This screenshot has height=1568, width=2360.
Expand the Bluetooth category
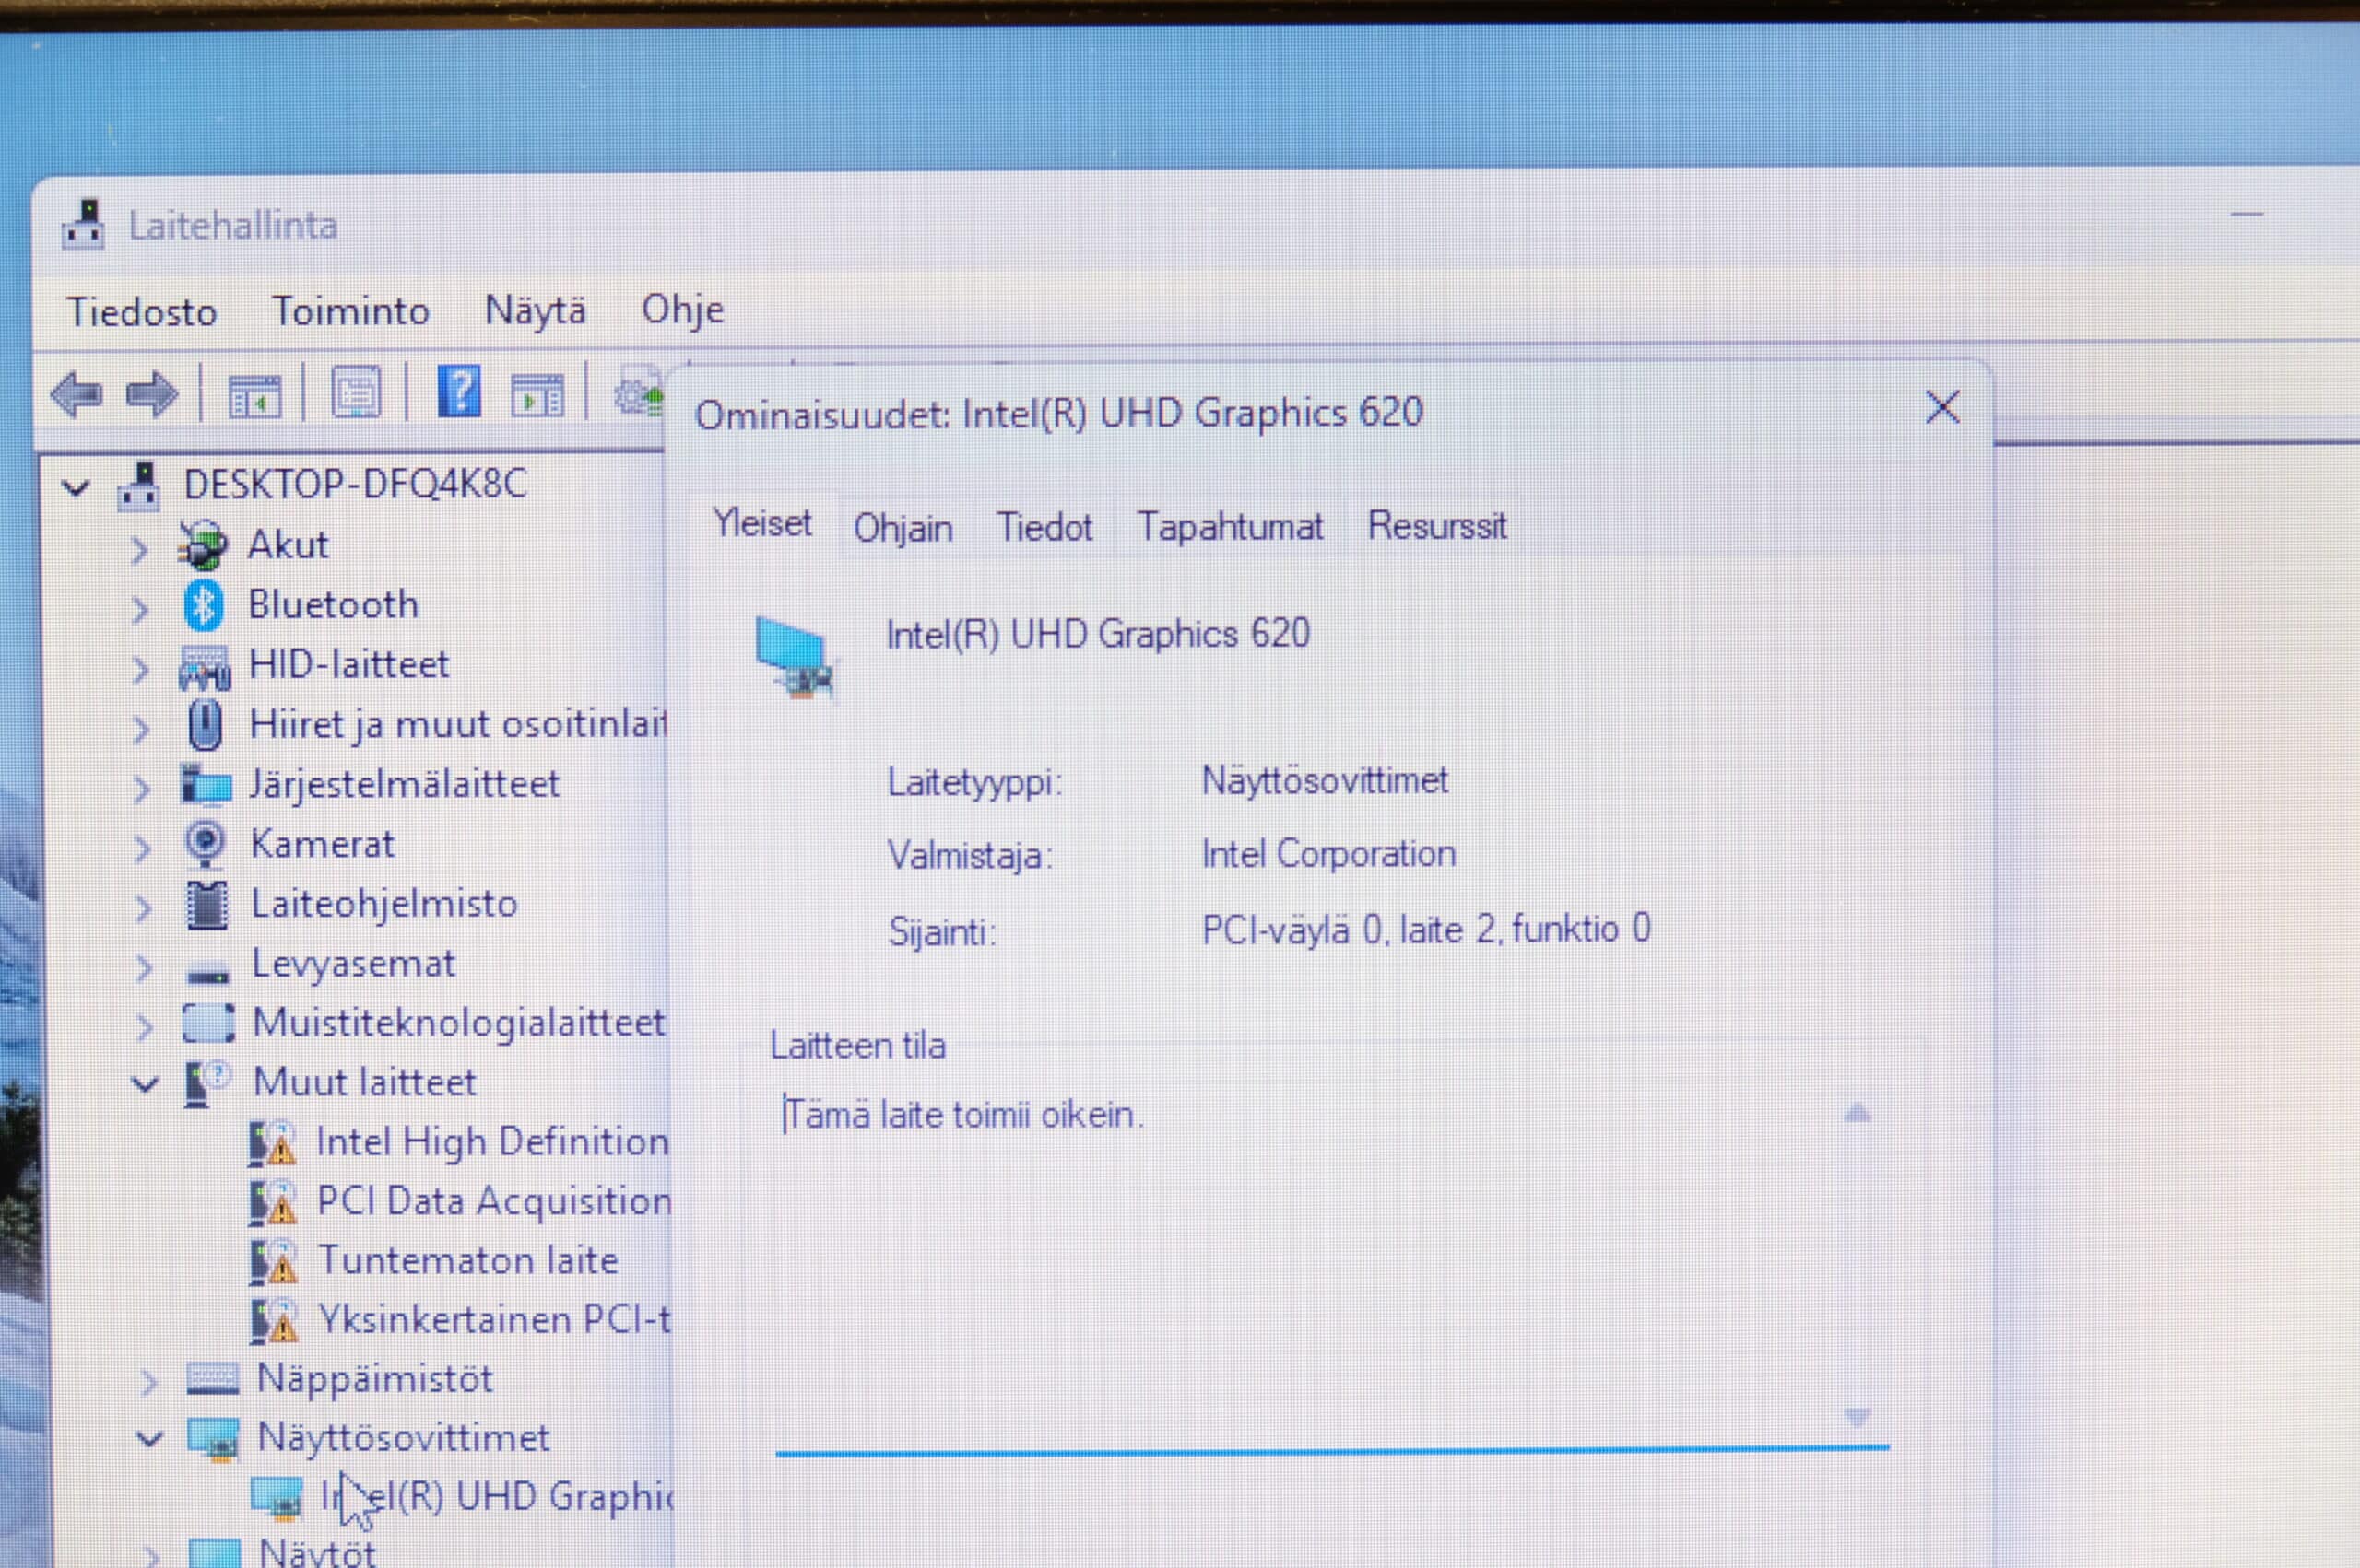(140, 609)
